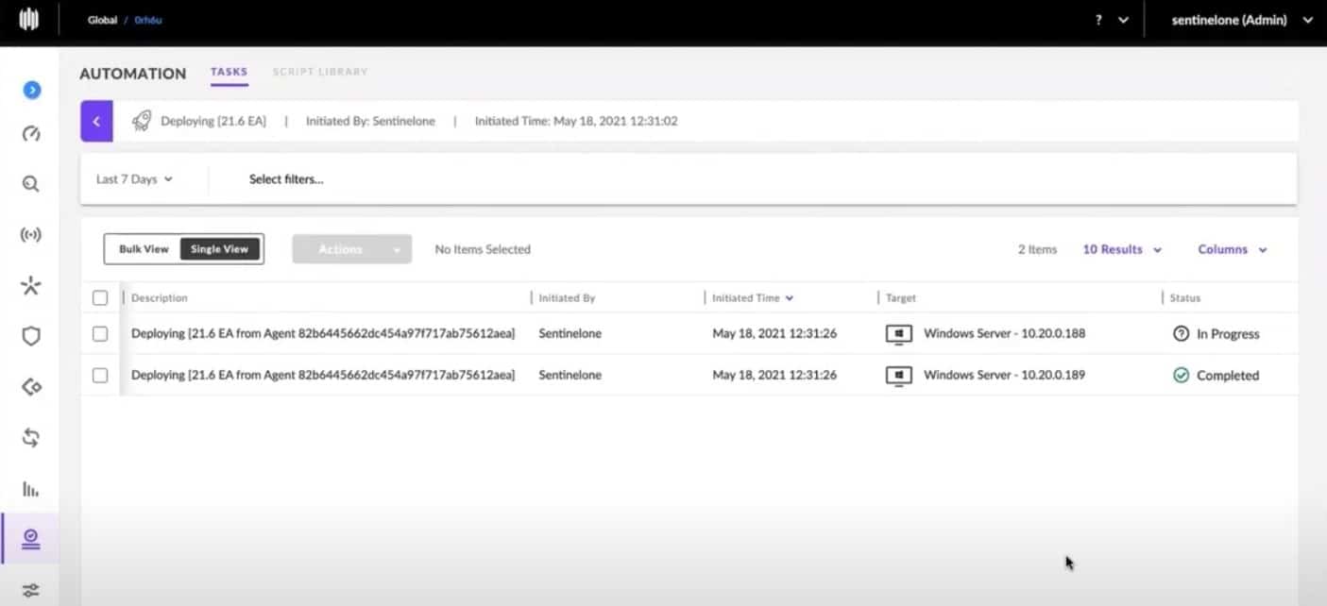The width and height of the screenshot is (1327, 606).
Task: Click the rocket deploy icon
Action: click(x=142, y=121)
